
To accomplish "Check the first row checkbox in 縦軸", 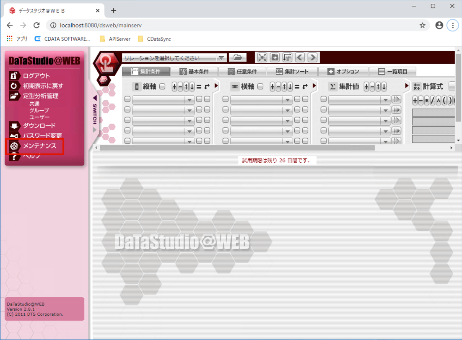I will coord(127,99).
